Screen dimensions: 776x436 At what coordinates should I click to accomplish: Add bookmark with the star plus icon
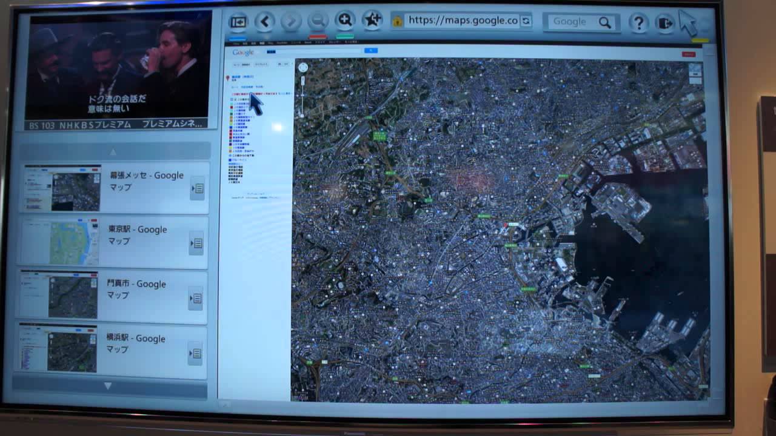coord(372,20)
